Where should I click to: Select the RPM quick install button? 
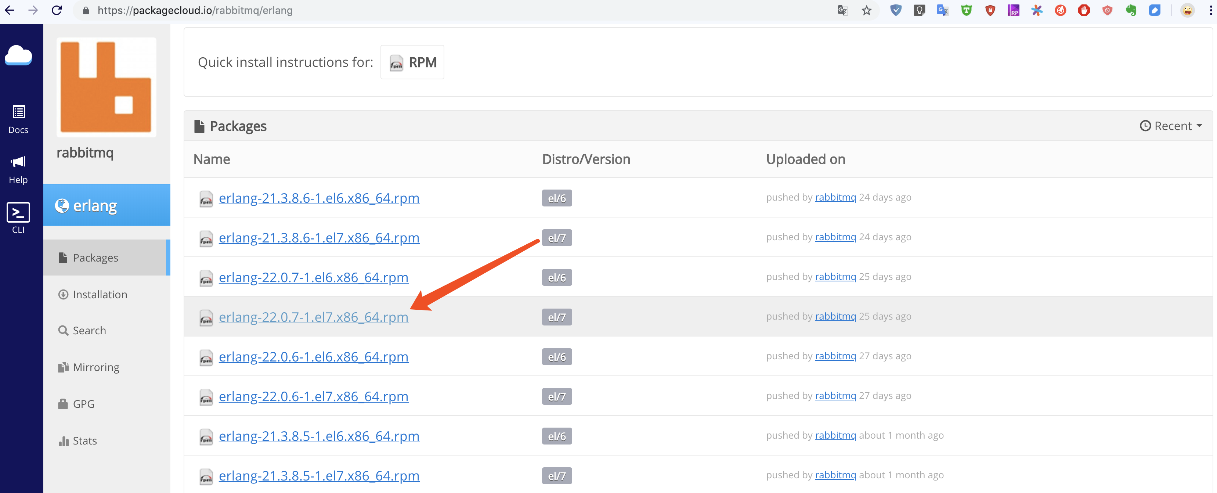412,62
